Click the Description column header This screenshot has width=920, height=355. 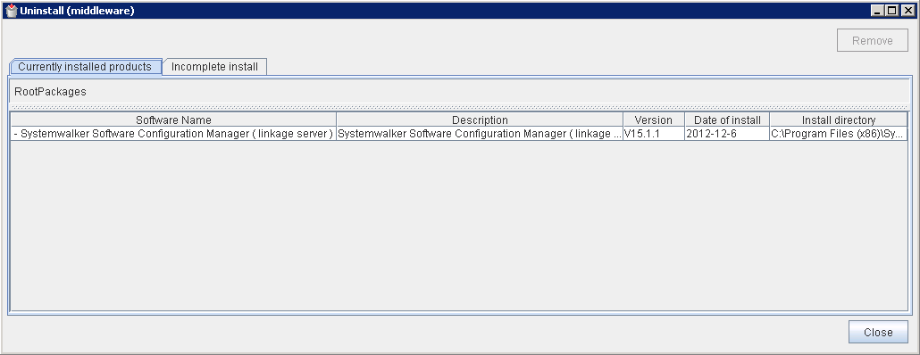[480, 120]
